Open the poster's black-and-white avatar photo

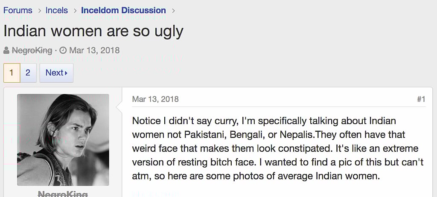click(63, 140)
